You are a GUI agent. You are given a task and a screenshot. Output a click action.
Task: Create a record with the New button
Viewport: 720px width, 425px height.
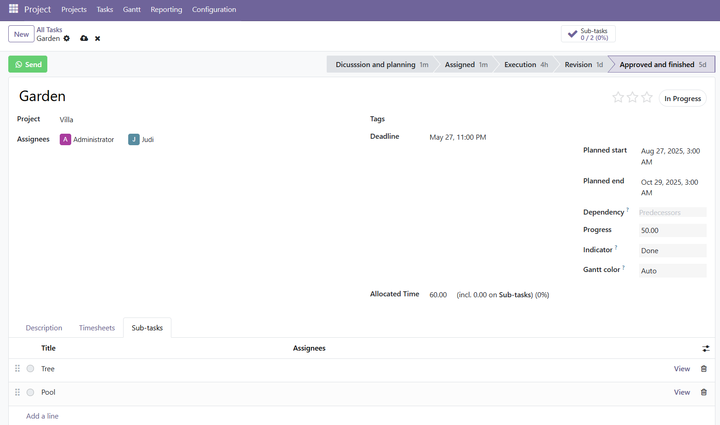pos(21,34)
